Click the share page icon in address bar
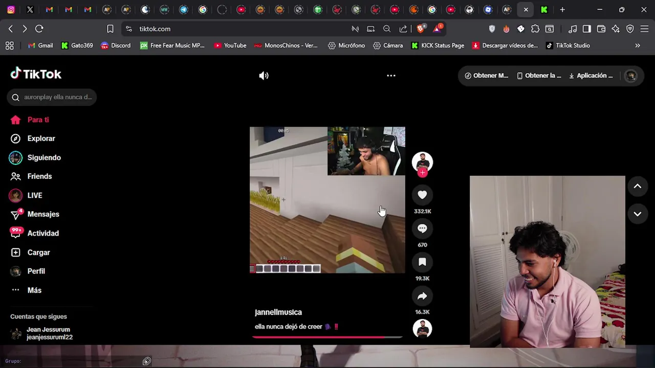This screenshot has width=655, height=368. [403, 29]
